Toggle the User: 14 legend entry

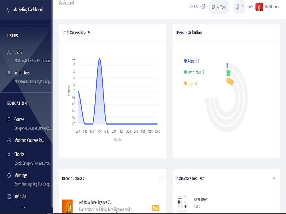coord(191,84)
